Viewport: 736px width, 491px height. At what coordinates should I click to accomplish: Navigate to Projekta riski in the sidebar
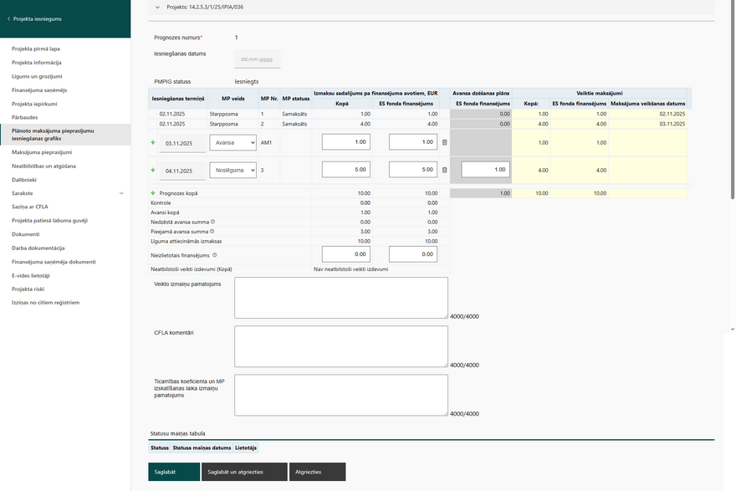[29, 289]
